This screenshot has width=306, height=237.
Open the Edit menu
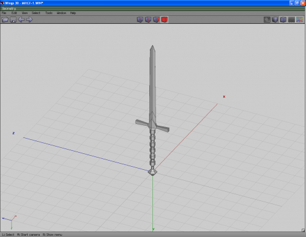tap(14, 13)
